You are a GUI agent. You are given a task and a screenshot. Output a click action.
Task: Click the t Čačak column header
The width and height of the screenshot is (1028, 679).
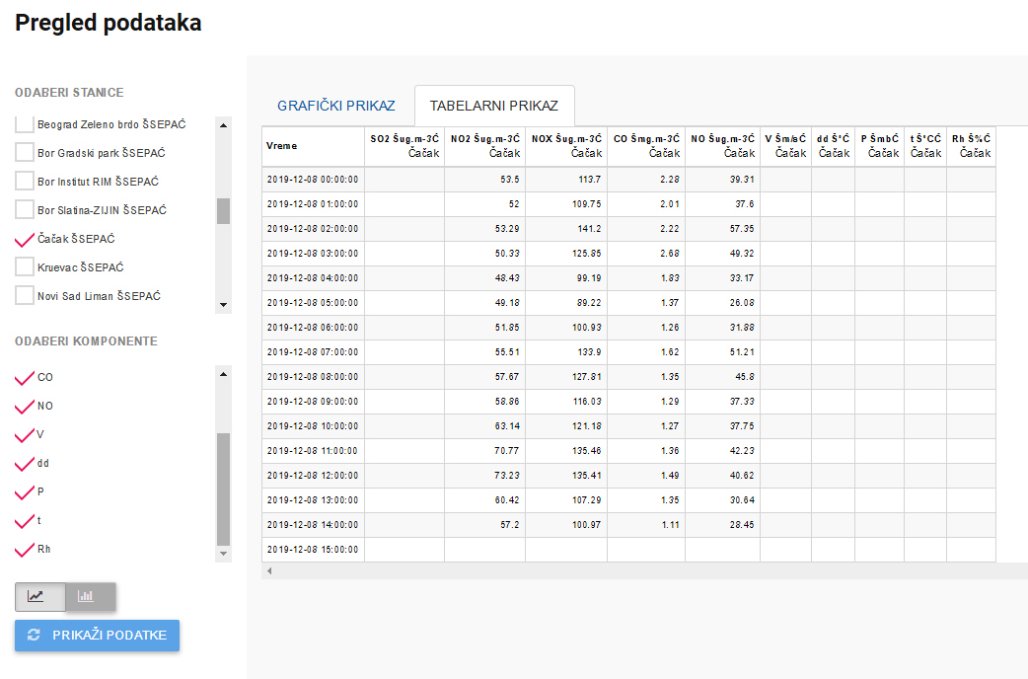coord(925,146)
